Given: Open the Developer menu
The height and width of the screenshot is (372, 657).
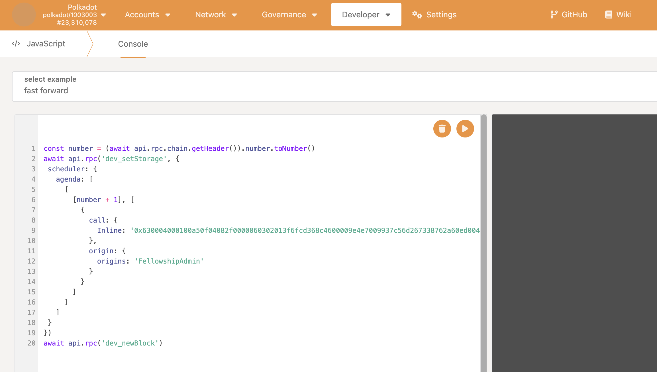Looking at the screenshot, I should pos(366,15).
